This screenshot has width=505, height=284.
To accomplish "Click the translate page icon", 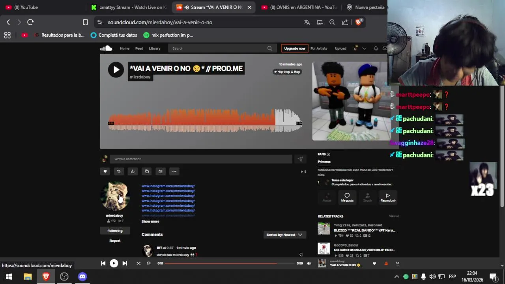I will [x=307, y=22].
